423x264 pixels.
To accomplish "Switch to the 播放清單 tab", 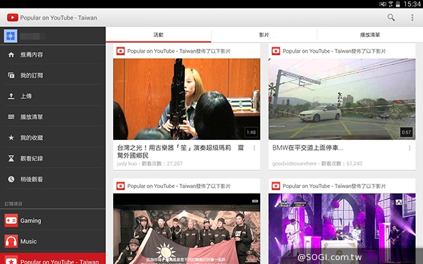I will click(369, 35).
